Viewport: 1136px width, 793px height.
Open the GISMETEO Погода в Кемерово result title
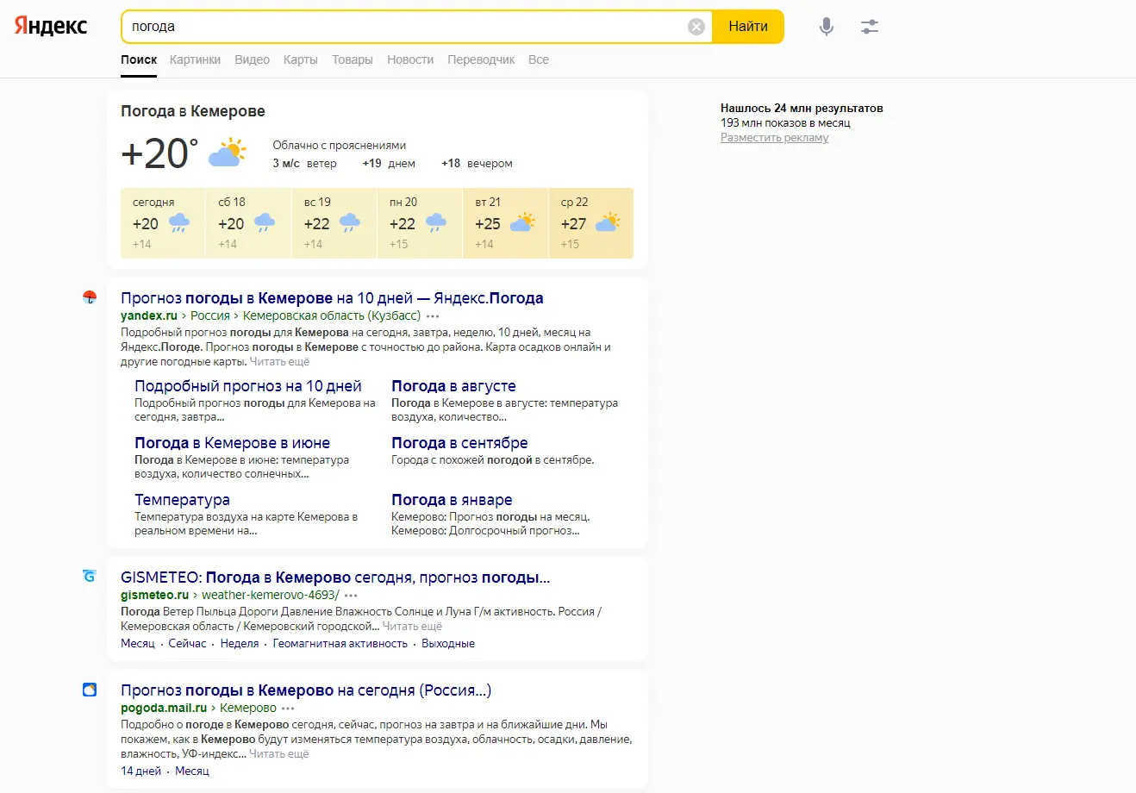pyautogui.click(x=335, y=578)
